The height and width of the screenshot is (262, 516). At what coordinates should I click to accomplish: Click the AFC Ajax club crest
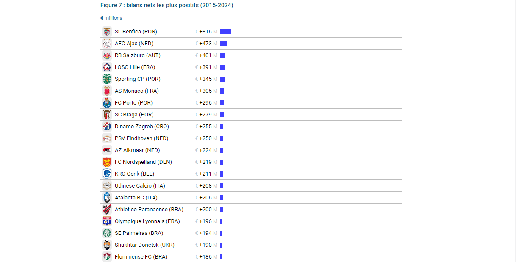107,44
